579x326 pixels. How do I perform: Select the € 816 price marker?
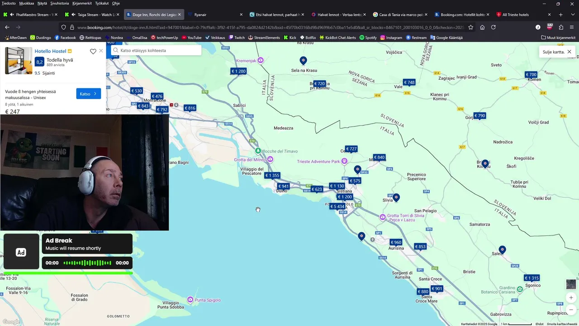190,108
